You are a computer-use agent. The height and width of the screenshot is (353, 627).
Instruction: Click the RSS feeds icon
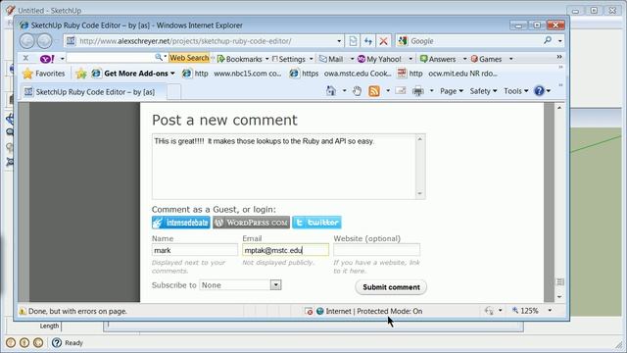pyautogui.click(x=374, y=91)
